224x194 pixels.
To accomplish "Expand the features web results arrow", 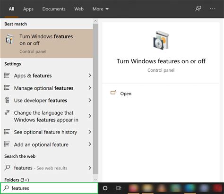I will click(90, 168).
